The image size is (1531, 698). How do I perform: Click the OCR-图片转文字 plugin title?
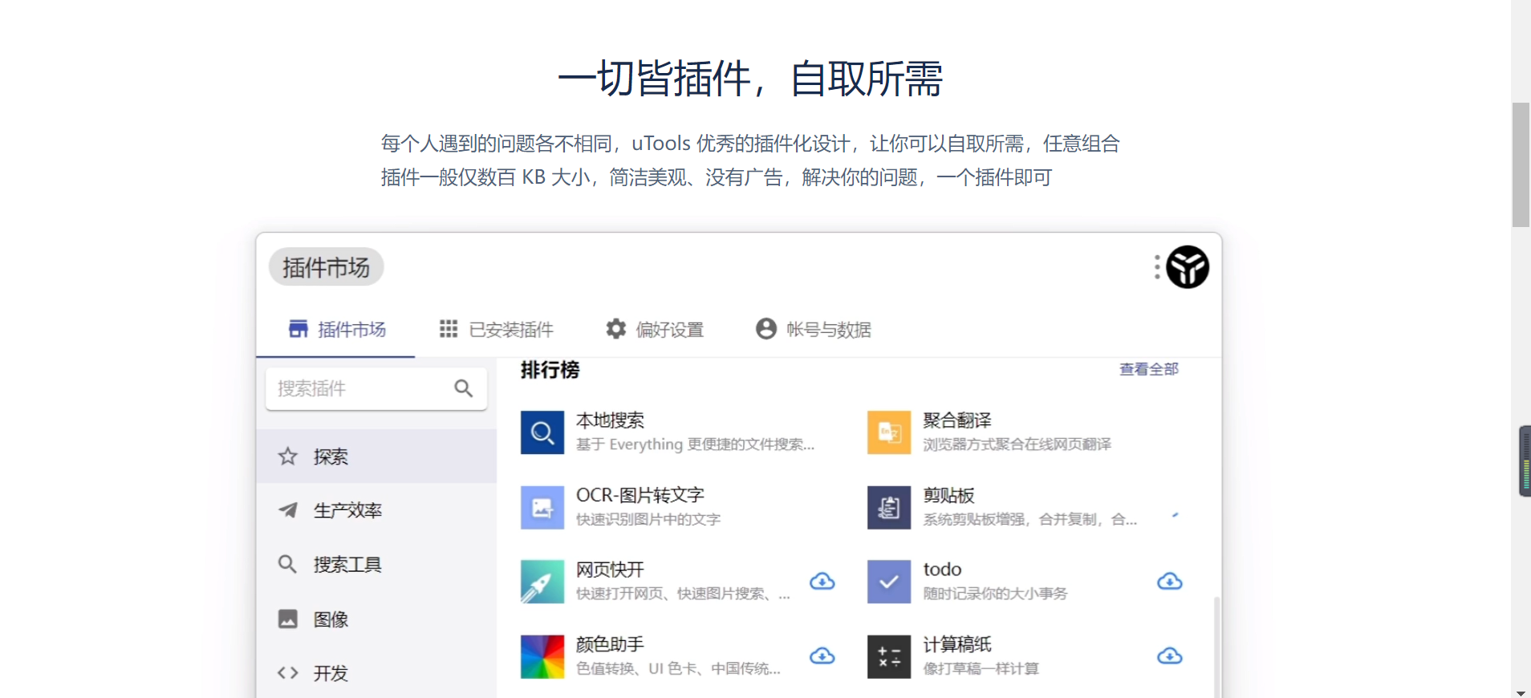(640, 495)
